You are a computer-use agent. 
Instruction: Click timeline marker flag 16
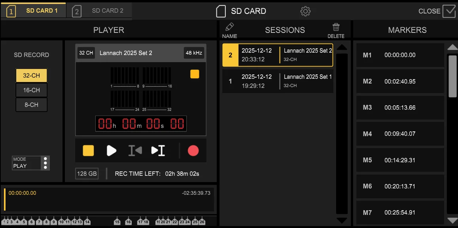[x=128, y=221]
